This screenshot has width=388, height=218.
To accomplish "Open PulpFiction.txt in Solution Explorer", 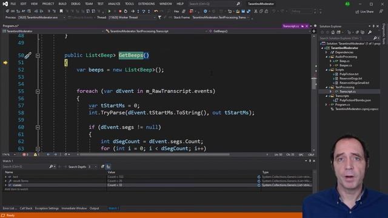I will [349, 74].
